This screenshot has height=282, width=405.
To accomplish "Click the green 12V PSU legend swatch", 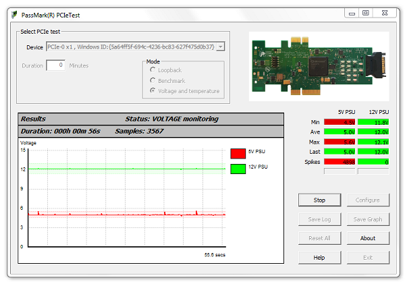I will [238, 169].
